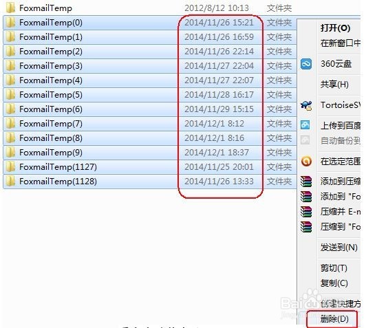
Task: Select the FoxmailTemp(1127) folder row
Action: pos(150,167)
